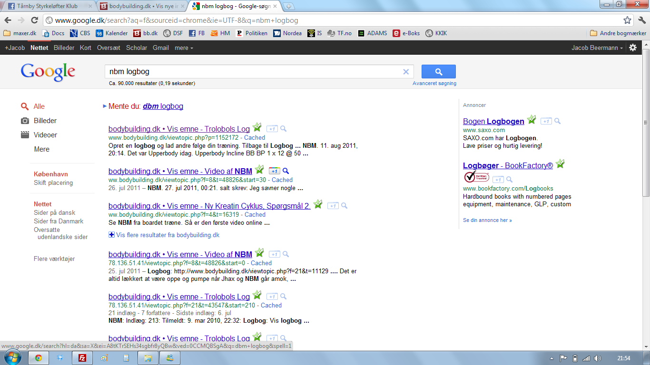Image resolution: width=650 pixels, height=365 pixels.
Task: Click the Google logo
Action: pyautogui.click(x=48, y=72)
